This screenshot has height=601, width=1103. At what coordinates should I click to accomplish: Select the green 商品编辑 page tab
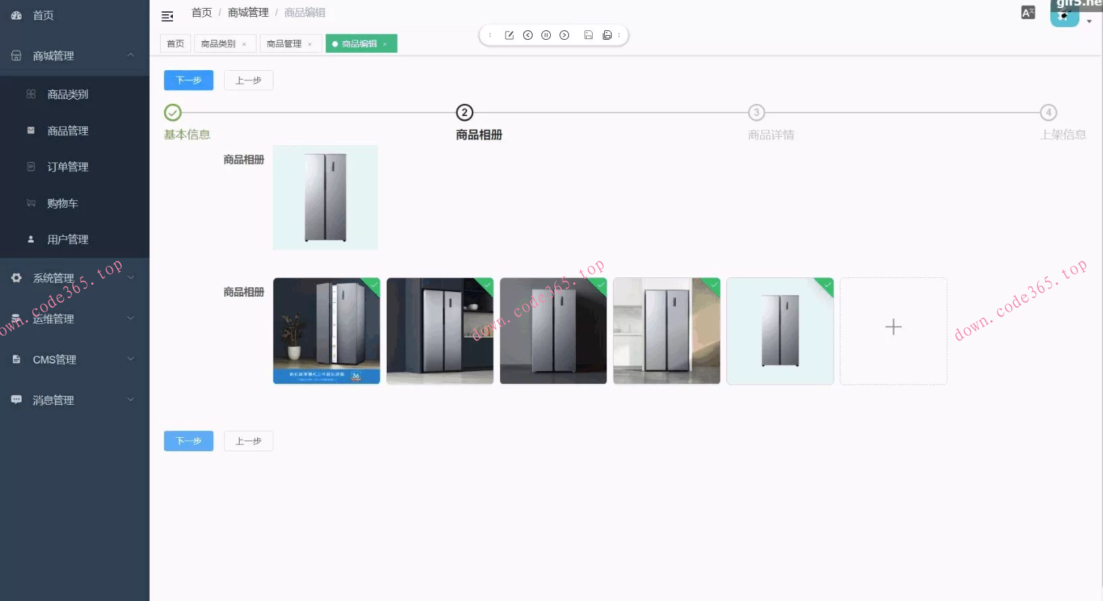click(361, 44)
